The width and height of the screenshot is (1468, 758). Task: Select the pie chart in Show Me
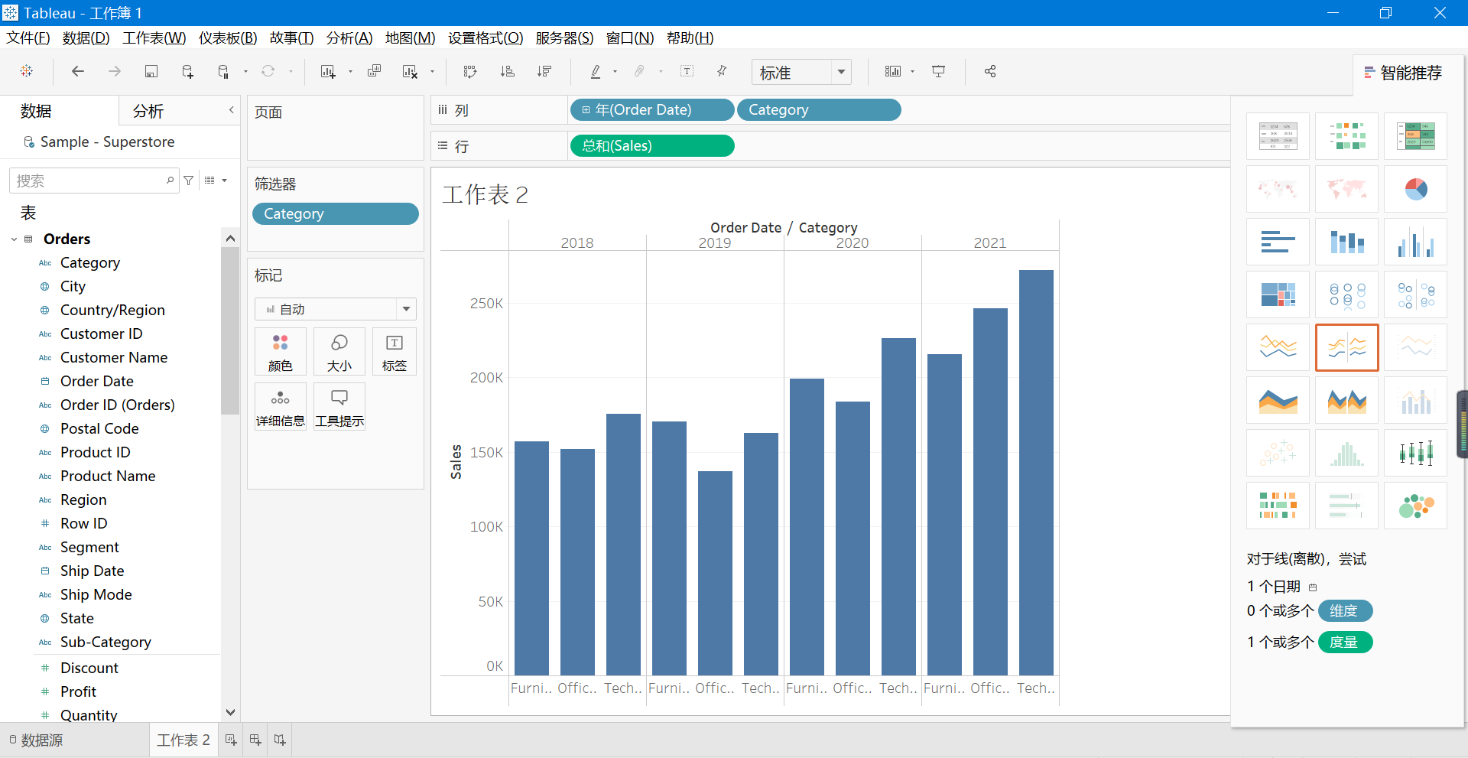click(x=1415, y=189)
